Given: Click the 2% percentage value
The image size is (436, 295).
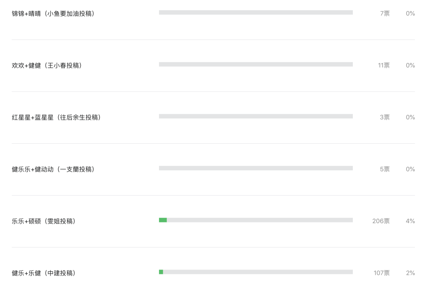Looking at the screenshot, I should click(x=411, y=273).
